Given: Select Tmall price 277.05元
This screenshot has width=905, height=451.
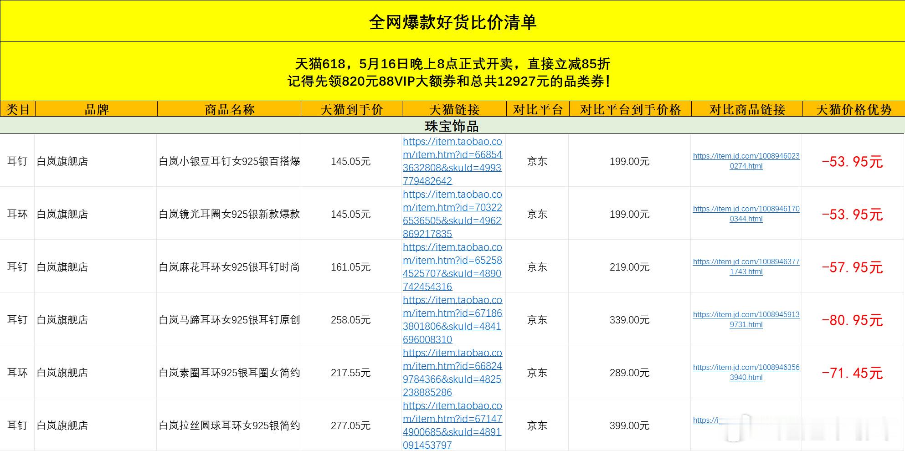Looking at the screenshot, I should [x=350, y=425].
